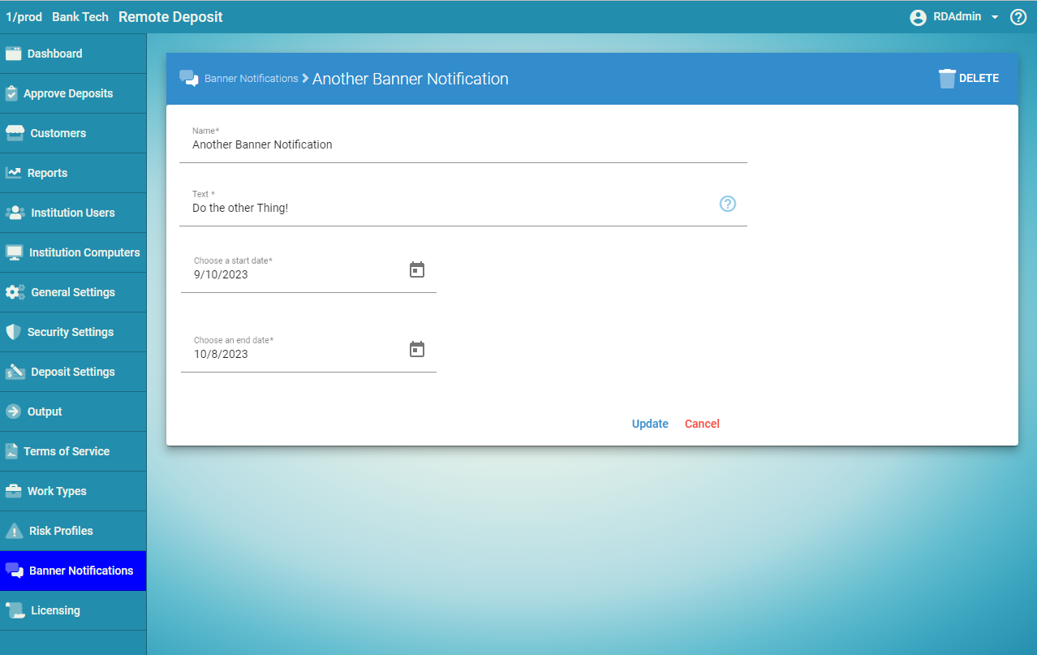Click the Bank Tech label in header
The width and height of the screenshot is (1037, 655).
(80, 17)
